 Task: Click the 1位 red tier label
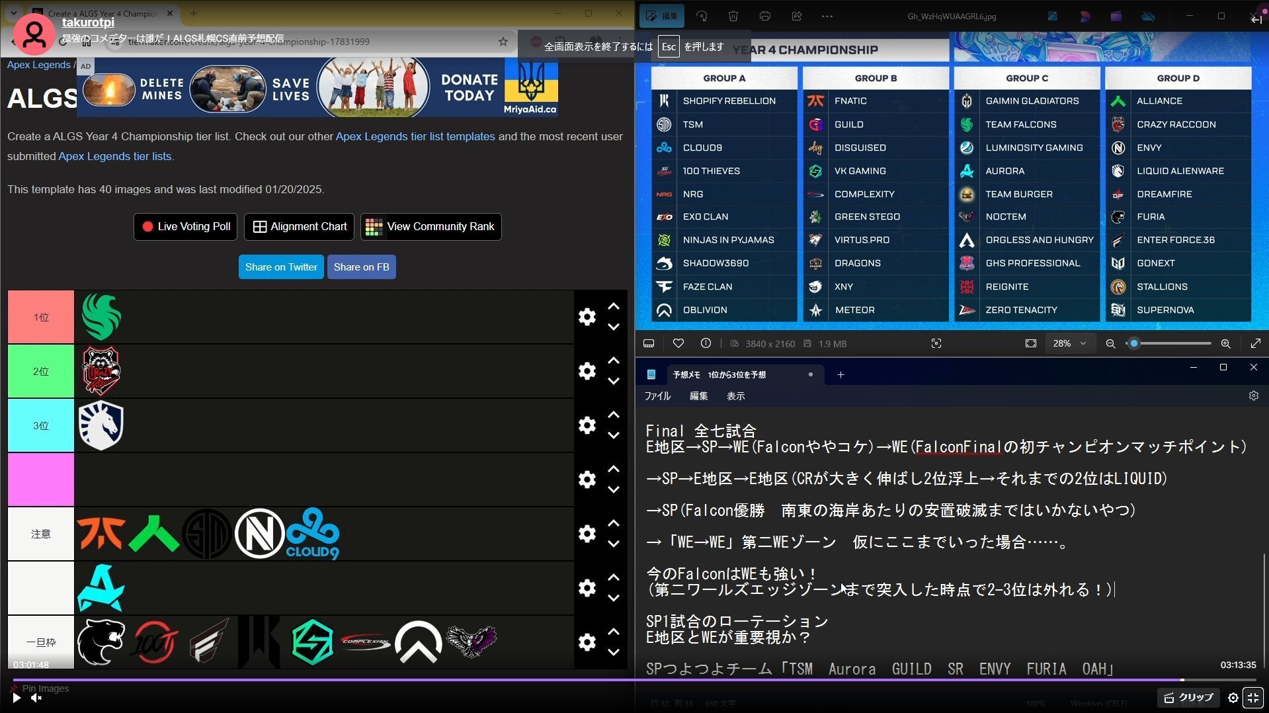[x=41, y=317]
